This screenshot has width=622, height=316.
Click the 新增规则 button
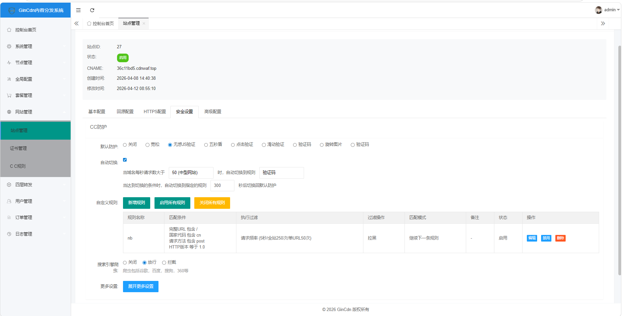click(x=136, y=203)
